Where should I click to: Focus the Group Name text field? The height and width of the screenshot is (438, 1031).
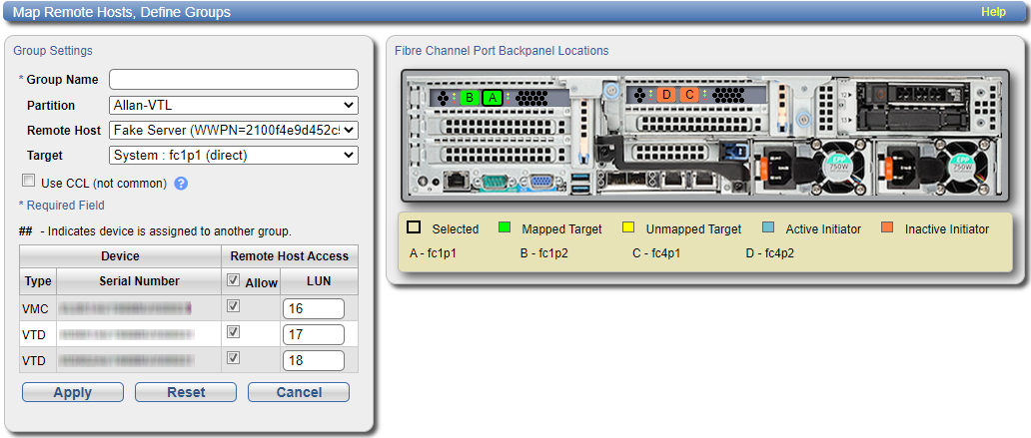pyautogui.click(x=233, y=80)
